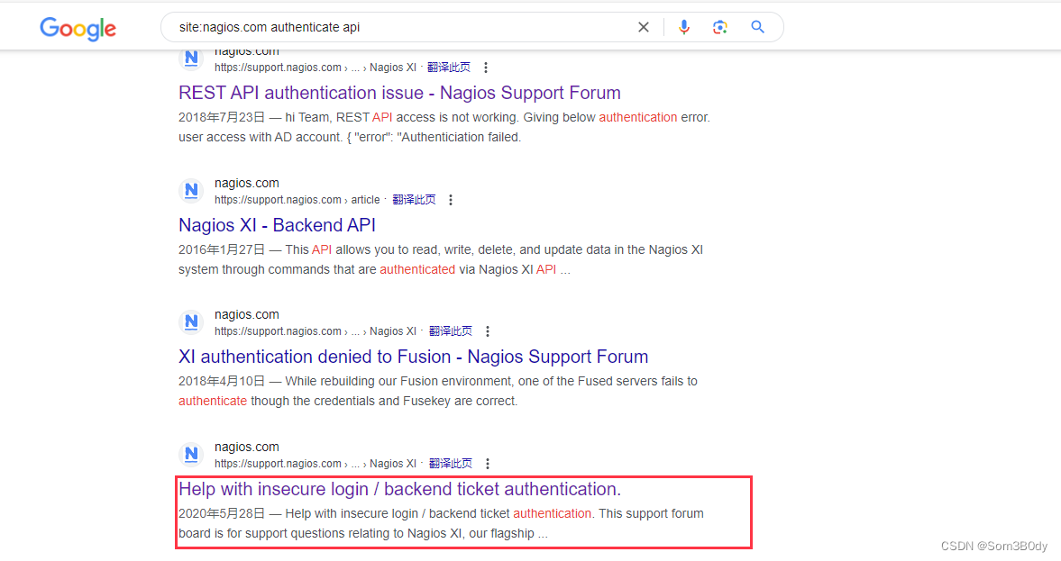Open more options for REST API authentication result
Image resolution: width=1061 pixels, height=561 pixels.
[486, 68]
